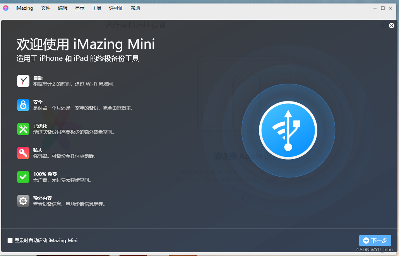The width and height of the screenshot is (399, 256).
Task: Click the blue lock icon beside 安全
Action: pos(23,105)
